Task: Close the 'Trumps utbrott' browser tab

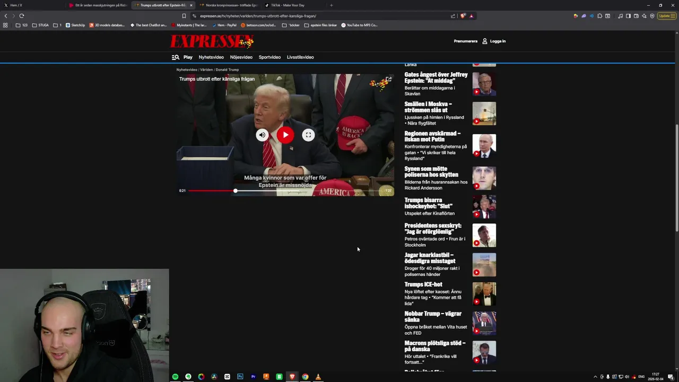Action: point(191,5)
